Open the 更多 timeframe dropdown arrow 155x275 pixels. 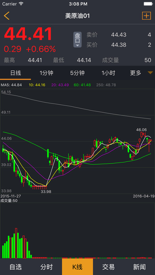150,73
